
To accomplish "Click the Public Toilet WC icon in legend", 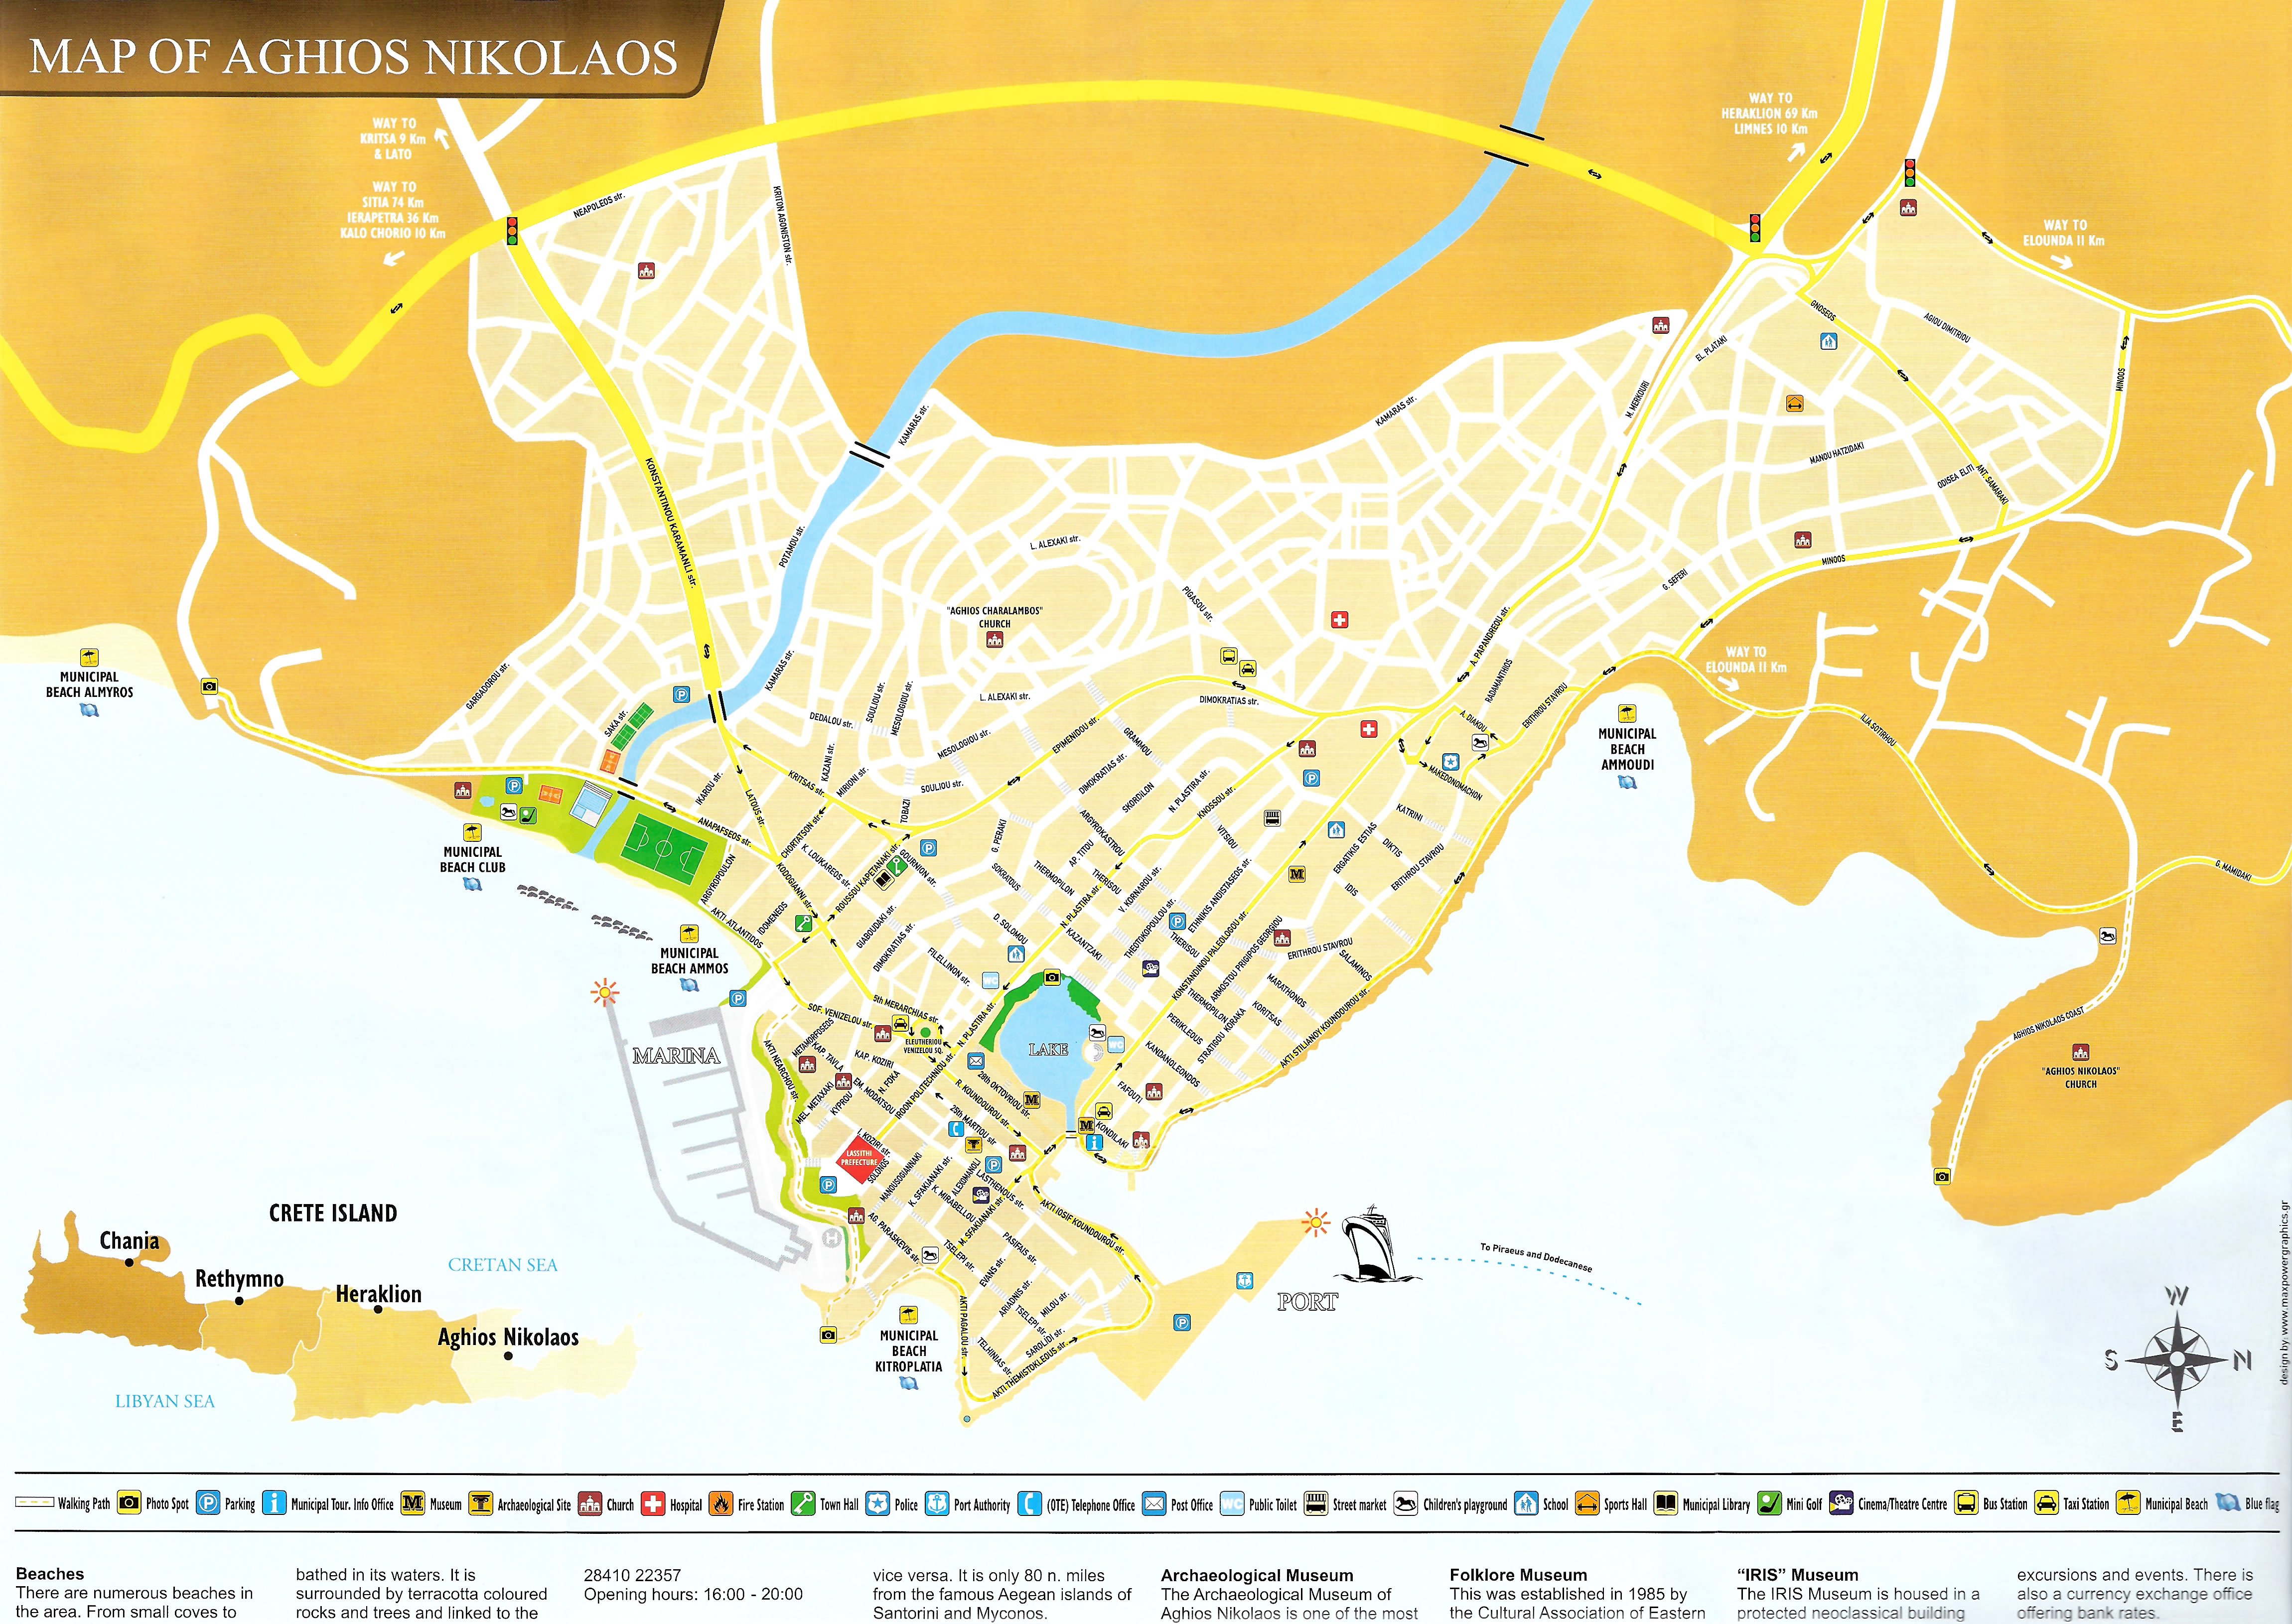I will 1232,1503.
